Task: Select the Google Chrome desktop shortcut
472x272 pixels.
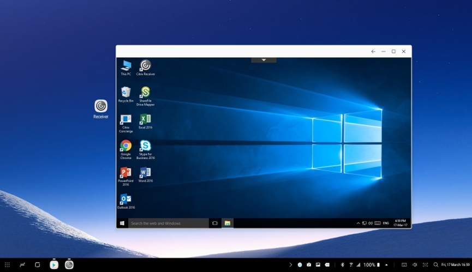Action: 126,146
